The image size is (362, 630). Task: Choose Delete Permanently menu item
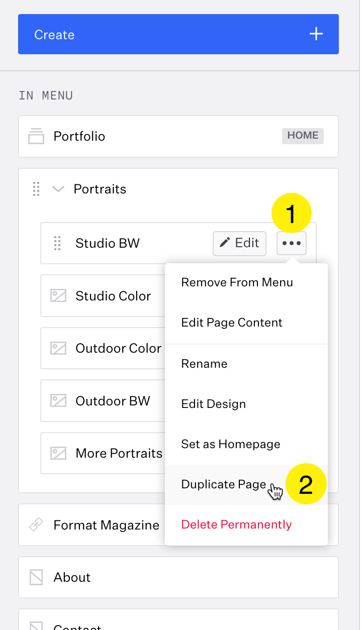236,524
